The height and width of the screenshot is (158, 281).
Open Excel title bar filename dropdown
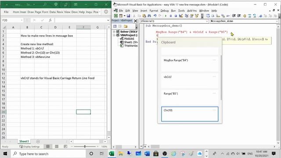pyautogui.click(x=34, y=4)
